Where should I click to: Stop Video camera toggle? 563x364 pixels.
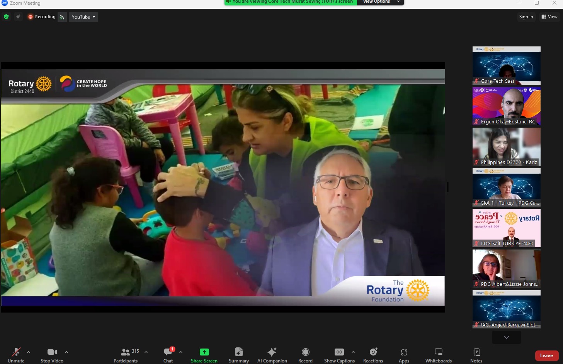click(x=52, y=355)
